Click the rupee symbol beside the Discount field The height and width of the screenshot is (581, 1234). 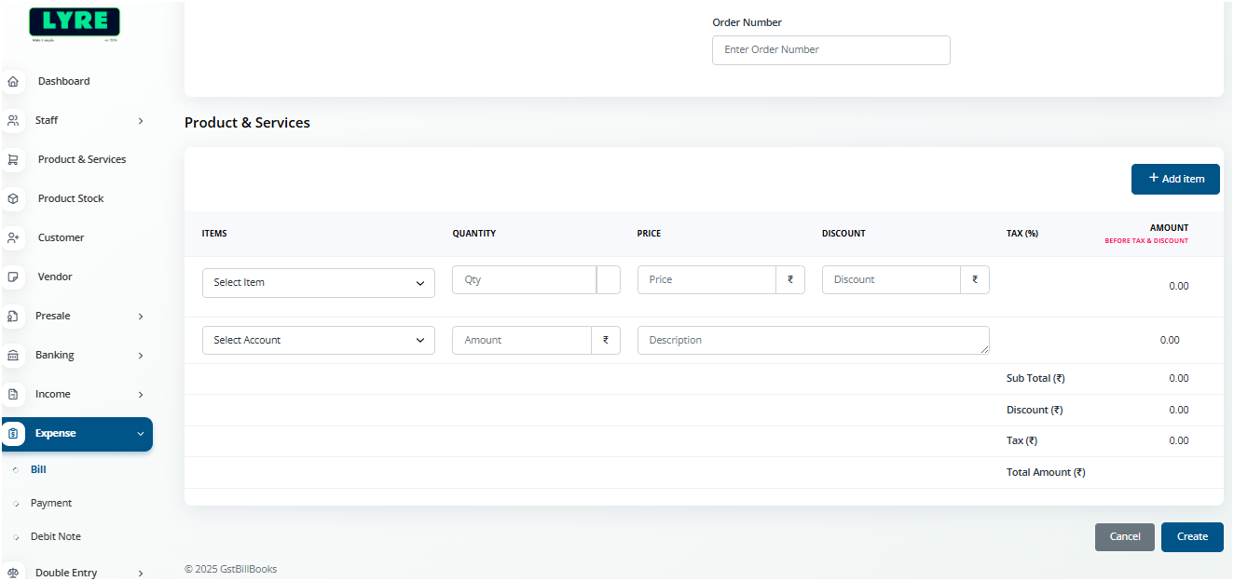click(x=974, y=279)
